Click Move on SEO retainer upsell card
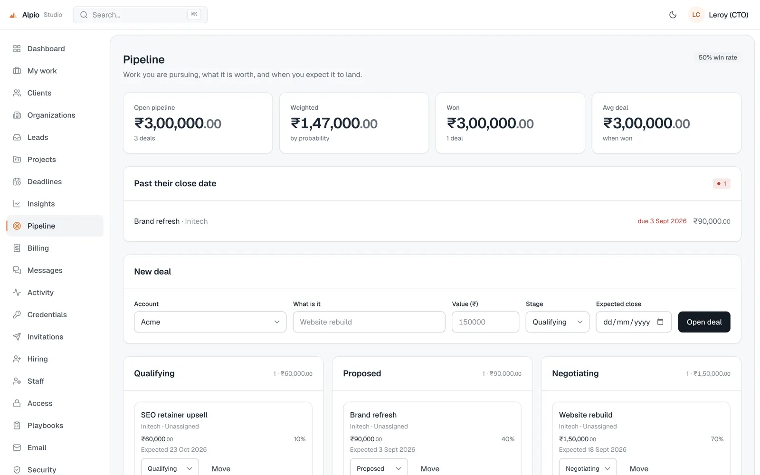Screen dimensions: 760x475 click(x=221, y=469)
